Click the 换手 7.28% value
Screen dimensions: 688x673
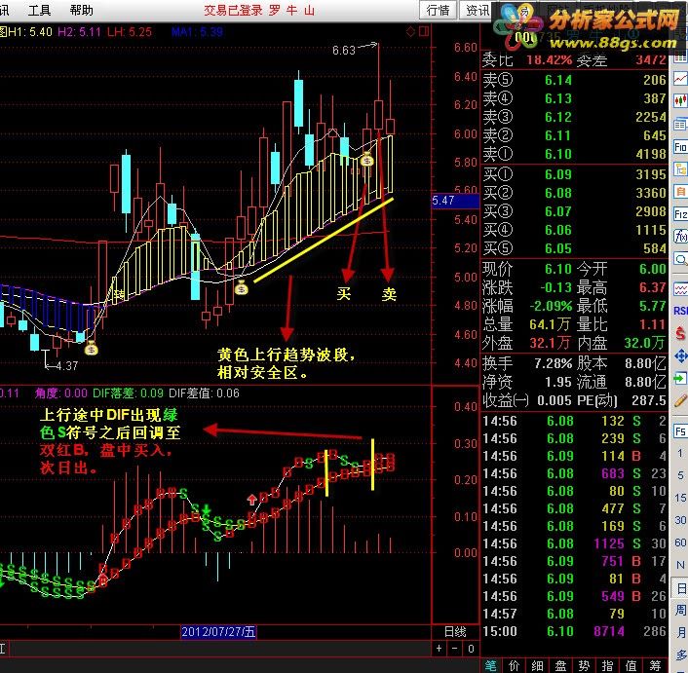(x=553, y=363)
